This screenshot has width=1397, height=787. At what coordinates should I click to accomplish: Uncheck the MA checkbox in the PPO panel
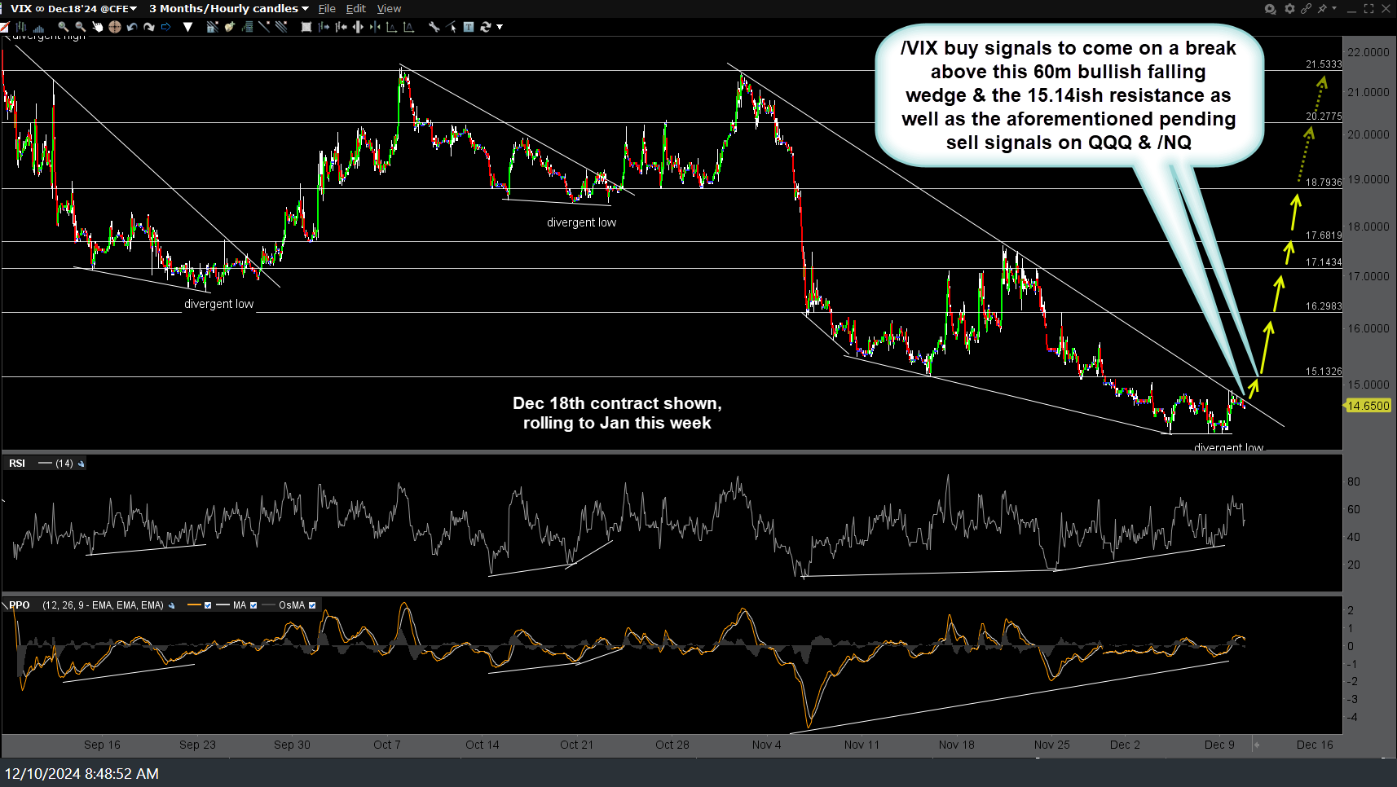click(253, 606)
